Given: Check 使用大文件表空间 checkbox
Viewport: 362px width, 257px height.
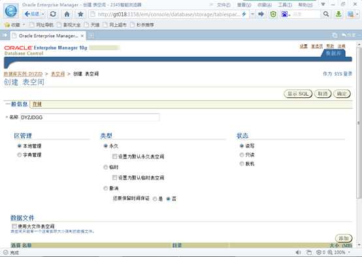Looking at the screenshot, I should pyautogui.click(x=14, y=226).
